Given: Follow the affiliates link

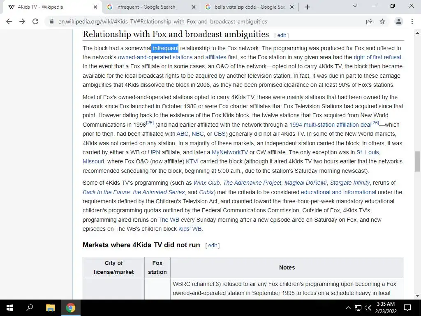Looking at the screenshot, I should click(x=215, y=57).
